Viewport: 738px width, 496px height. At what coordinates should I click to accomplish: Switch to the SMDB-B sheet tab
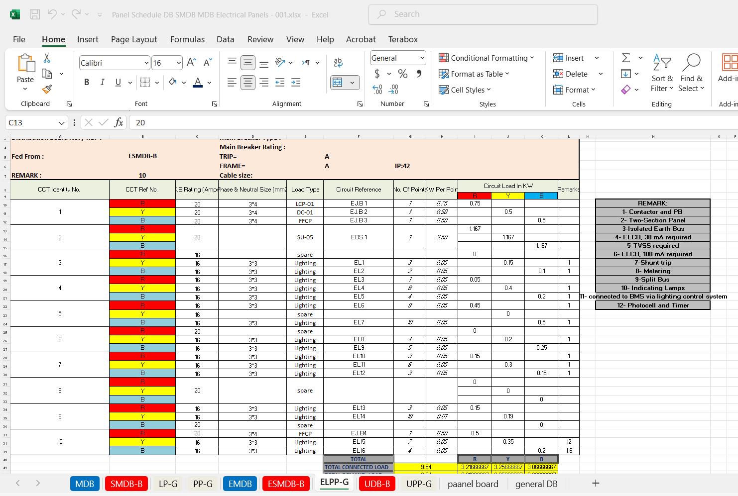point(126,484)
